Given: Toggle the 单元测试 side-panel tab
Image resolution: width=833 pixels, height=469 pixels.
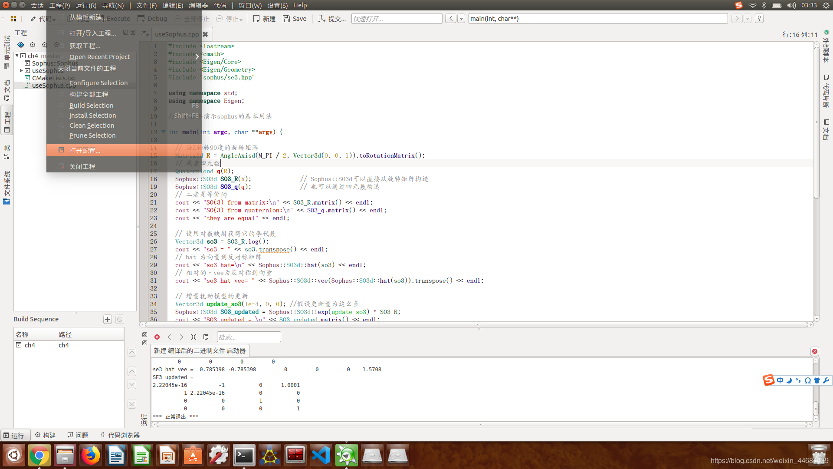Looking at the screenshot, I should tap(7, 52).
